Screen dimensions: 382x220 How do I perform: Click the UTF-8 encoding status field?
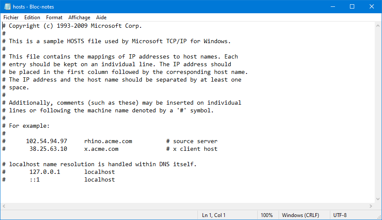click(x=340, y=215)
